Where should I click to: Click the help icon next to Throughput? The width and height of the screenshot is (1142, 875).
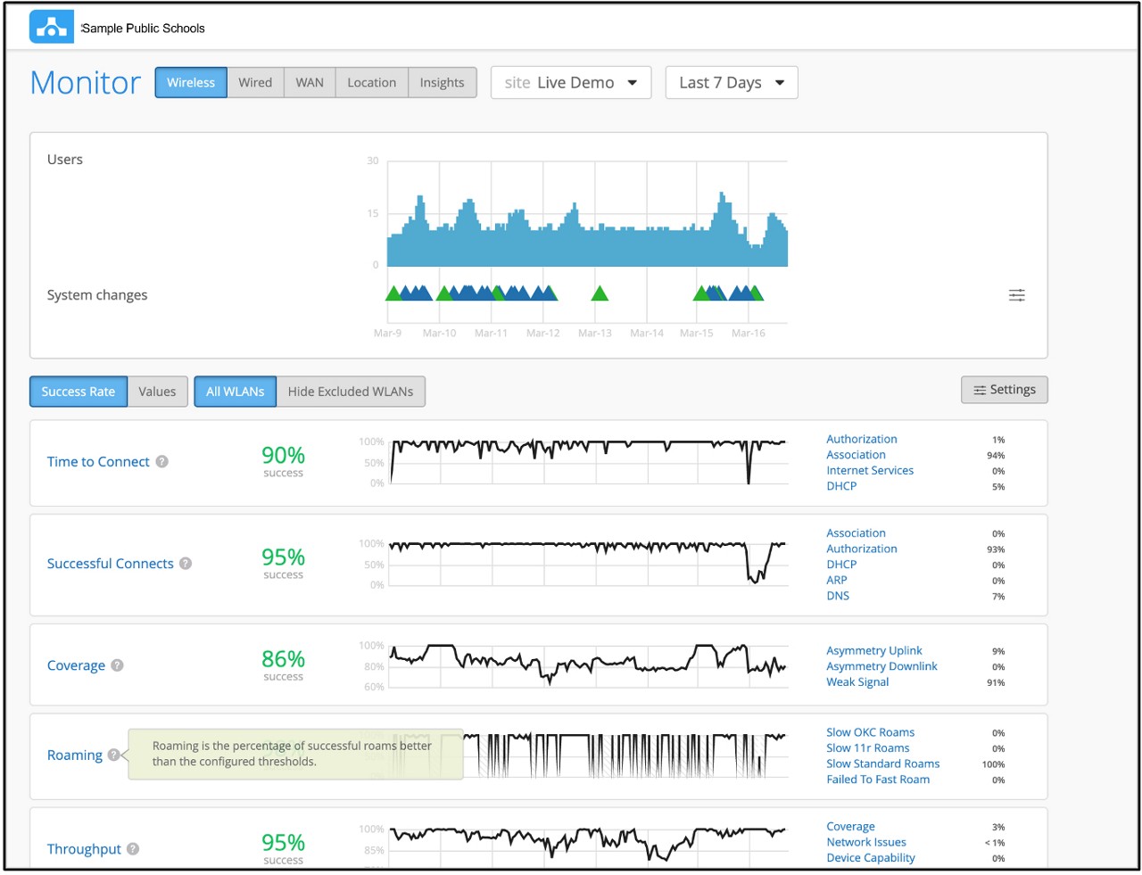tap(133, 849)
